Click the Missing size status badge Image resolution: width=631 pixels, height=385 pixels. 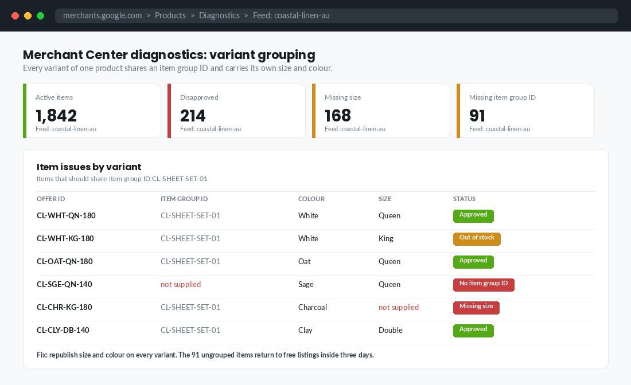click(x=476, y=308)
